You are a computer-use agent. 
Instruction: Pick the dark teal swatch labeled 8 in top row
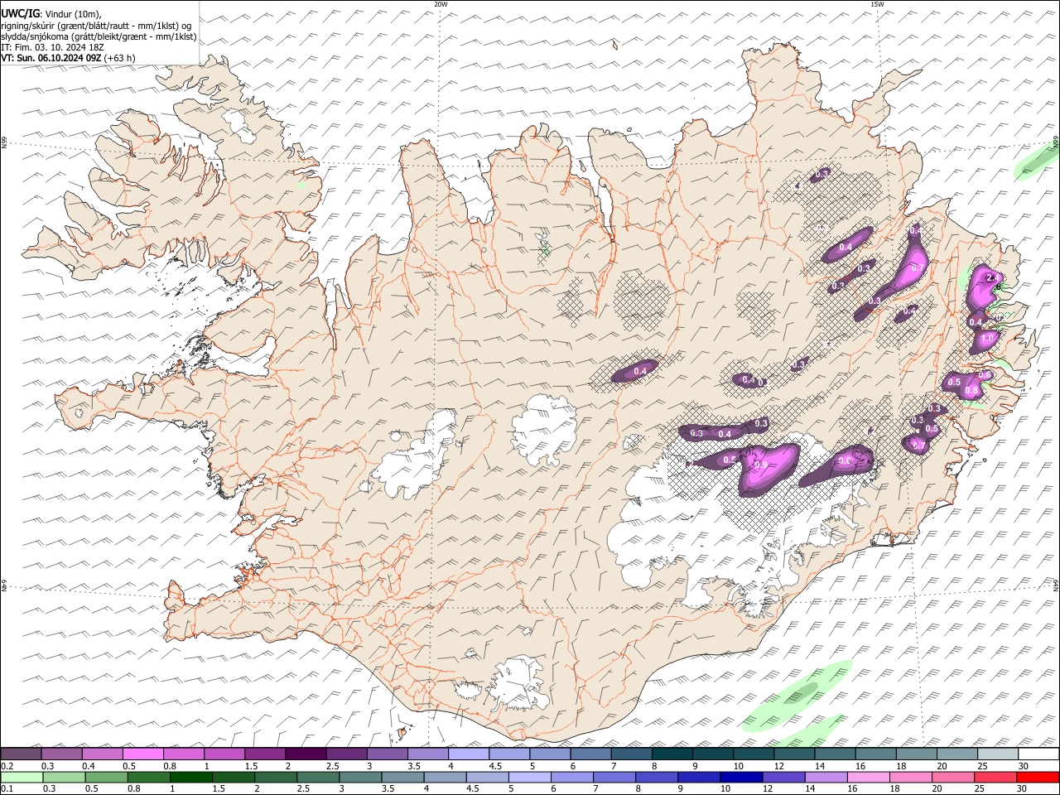click(x=672, y=754)
